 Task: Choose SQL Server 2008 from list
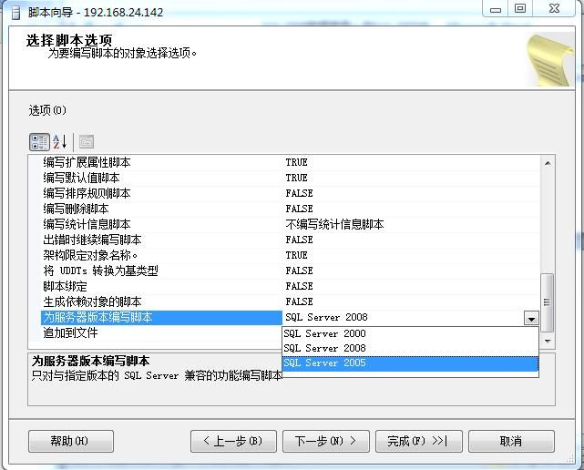410,348
